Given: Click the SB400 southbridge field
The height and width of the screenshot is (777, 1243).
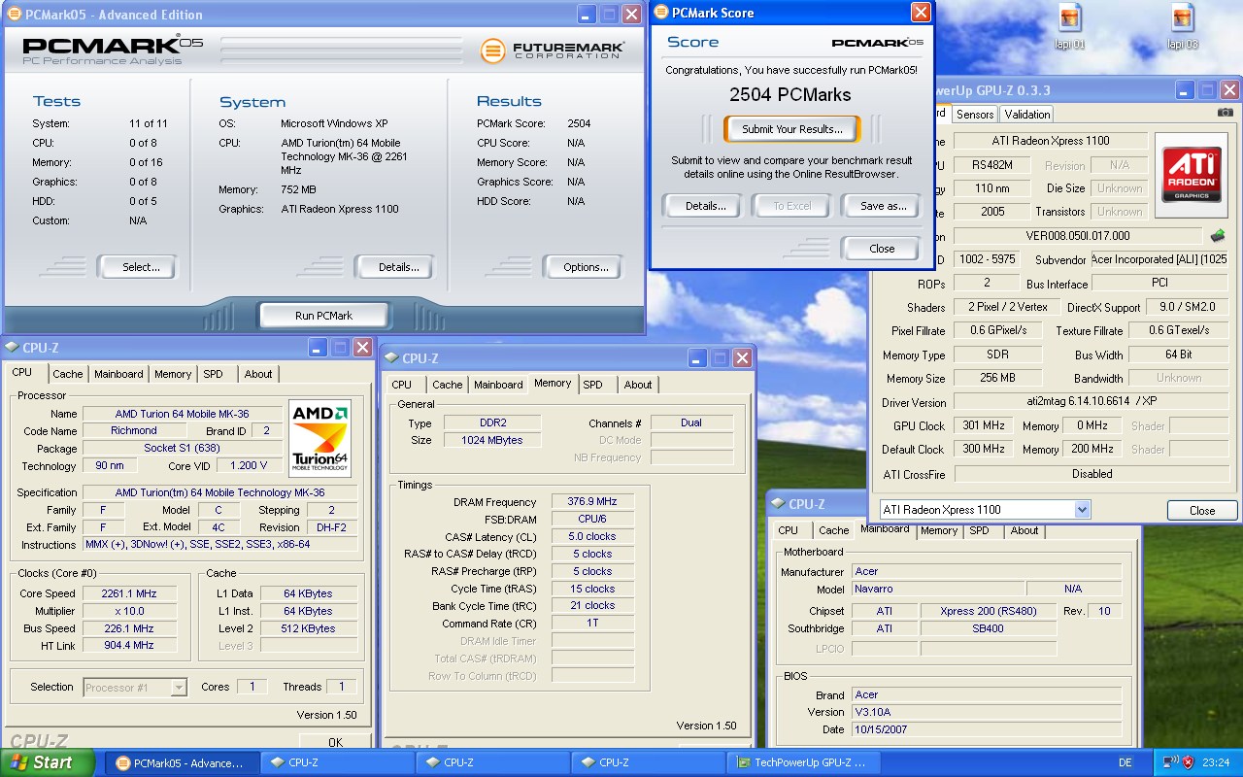Looking at the screenshot, I should [x=988, y=628].
